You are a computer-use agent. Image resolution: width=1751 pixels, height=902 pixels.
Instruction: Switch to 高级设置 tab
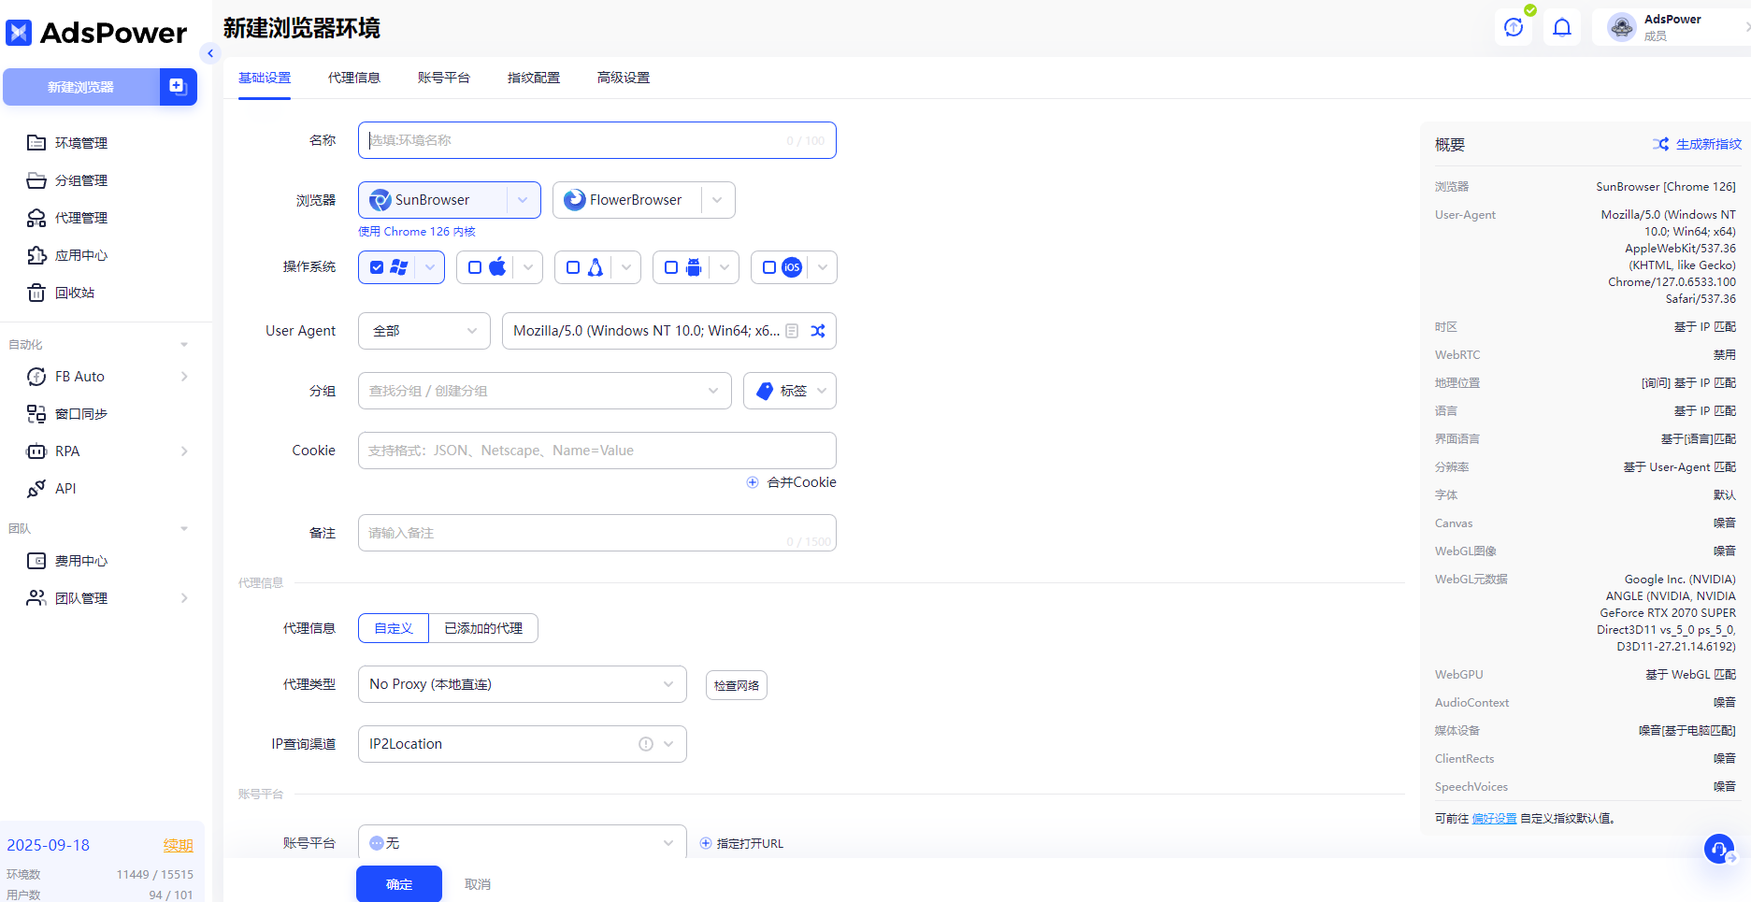coord(624,78)
